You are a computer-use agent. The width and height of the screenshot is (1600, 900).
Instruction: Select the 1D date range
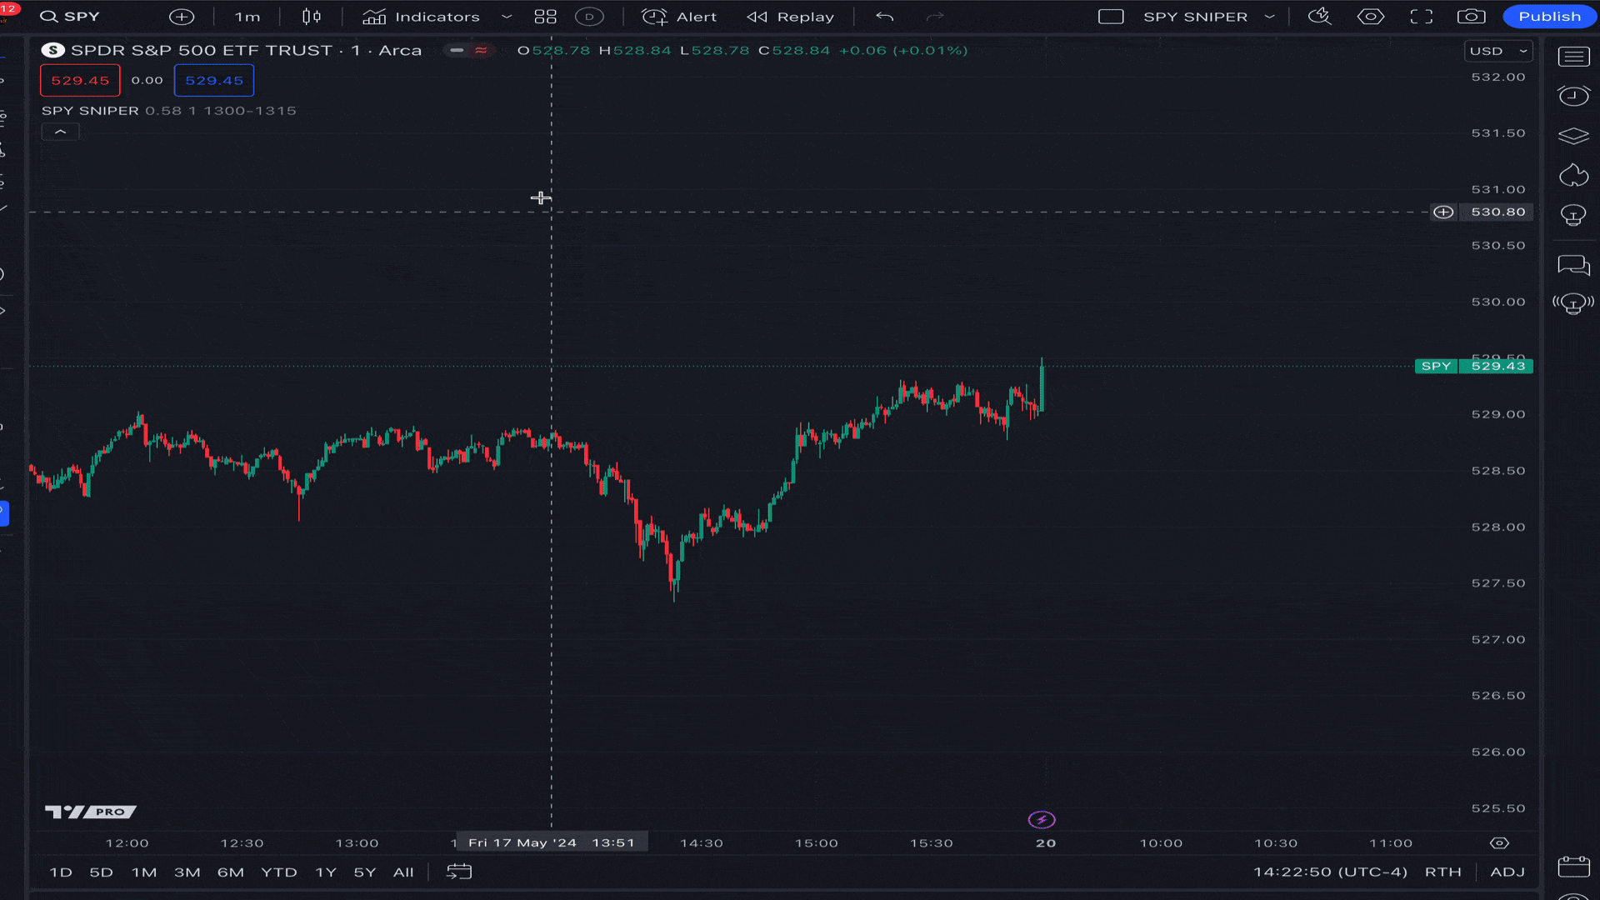pyautogui.click(x=61, y=872)
